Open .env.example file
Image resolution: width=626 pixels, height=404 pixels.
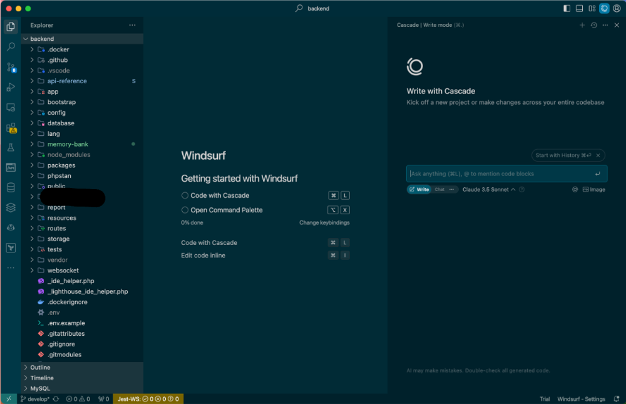82,323
